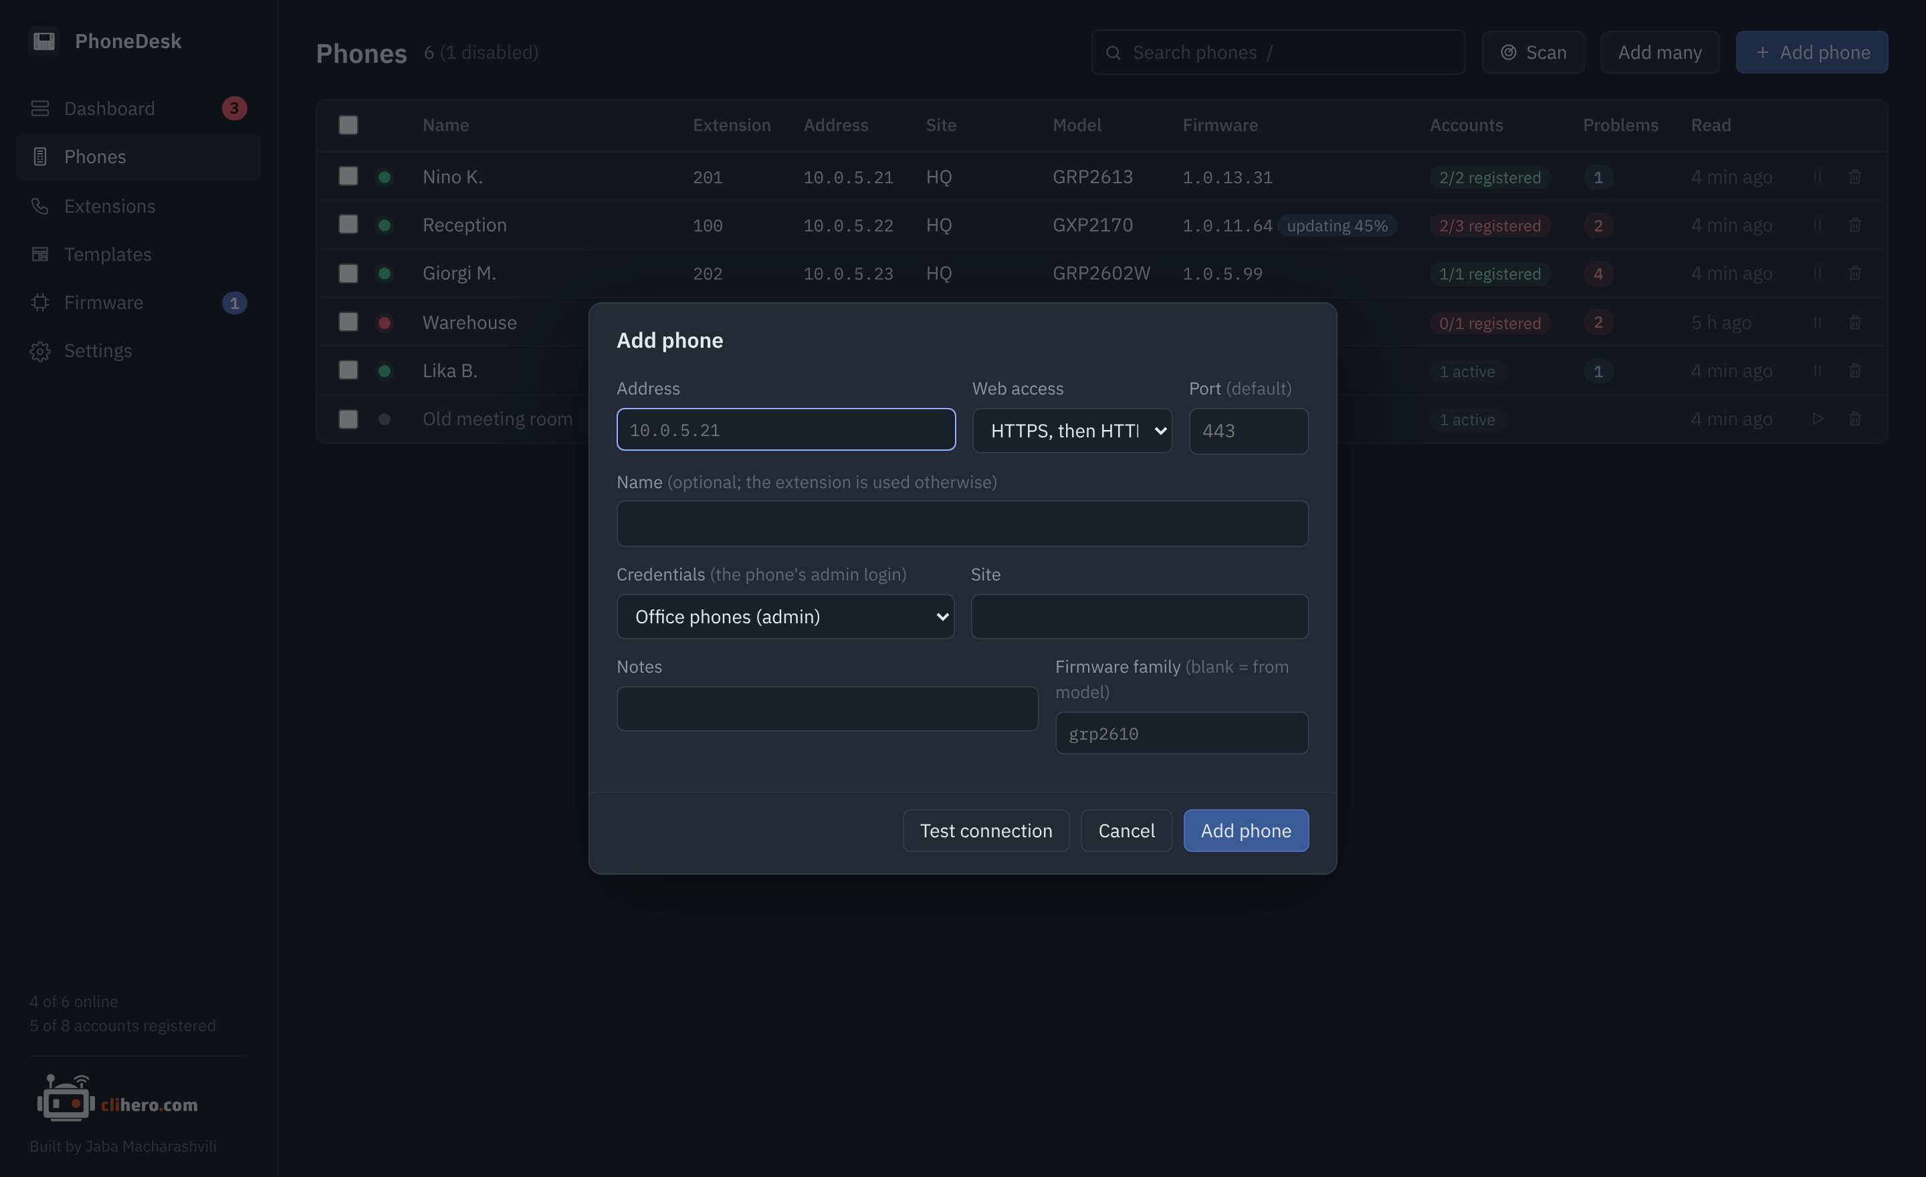Check the Nino K. row checkbox

(348, 177)
